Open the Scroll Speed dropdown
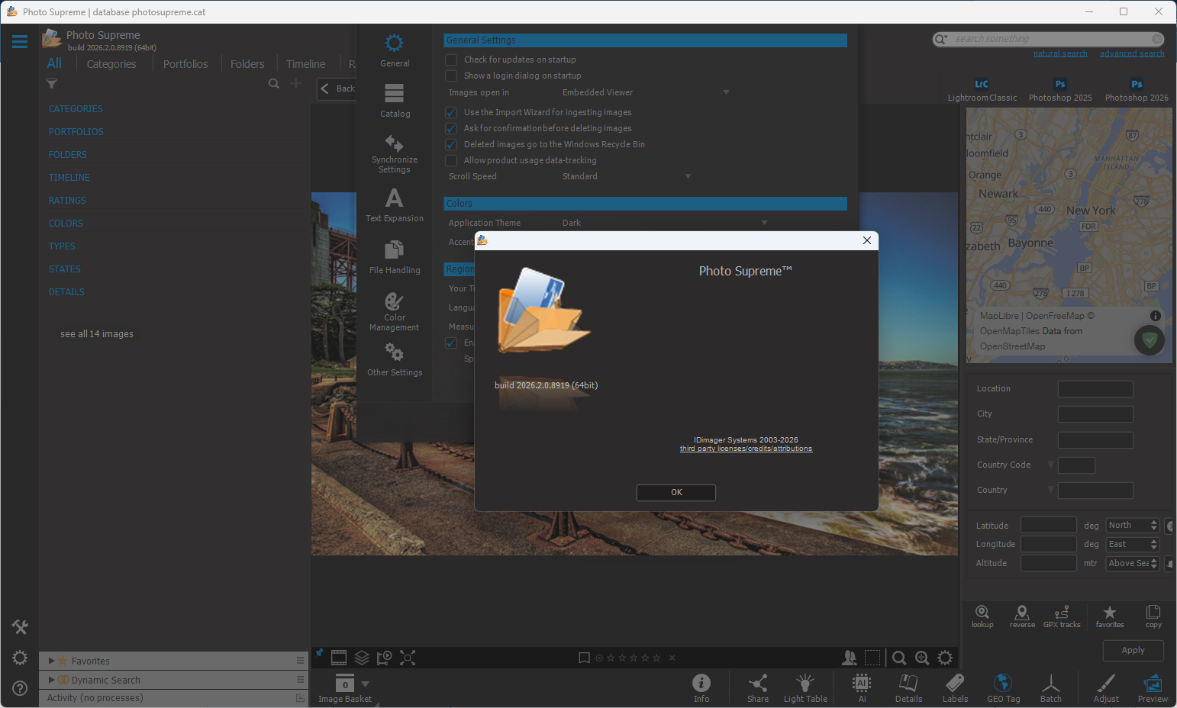Screen dimensions: 1177x708 tap(626, 176)
